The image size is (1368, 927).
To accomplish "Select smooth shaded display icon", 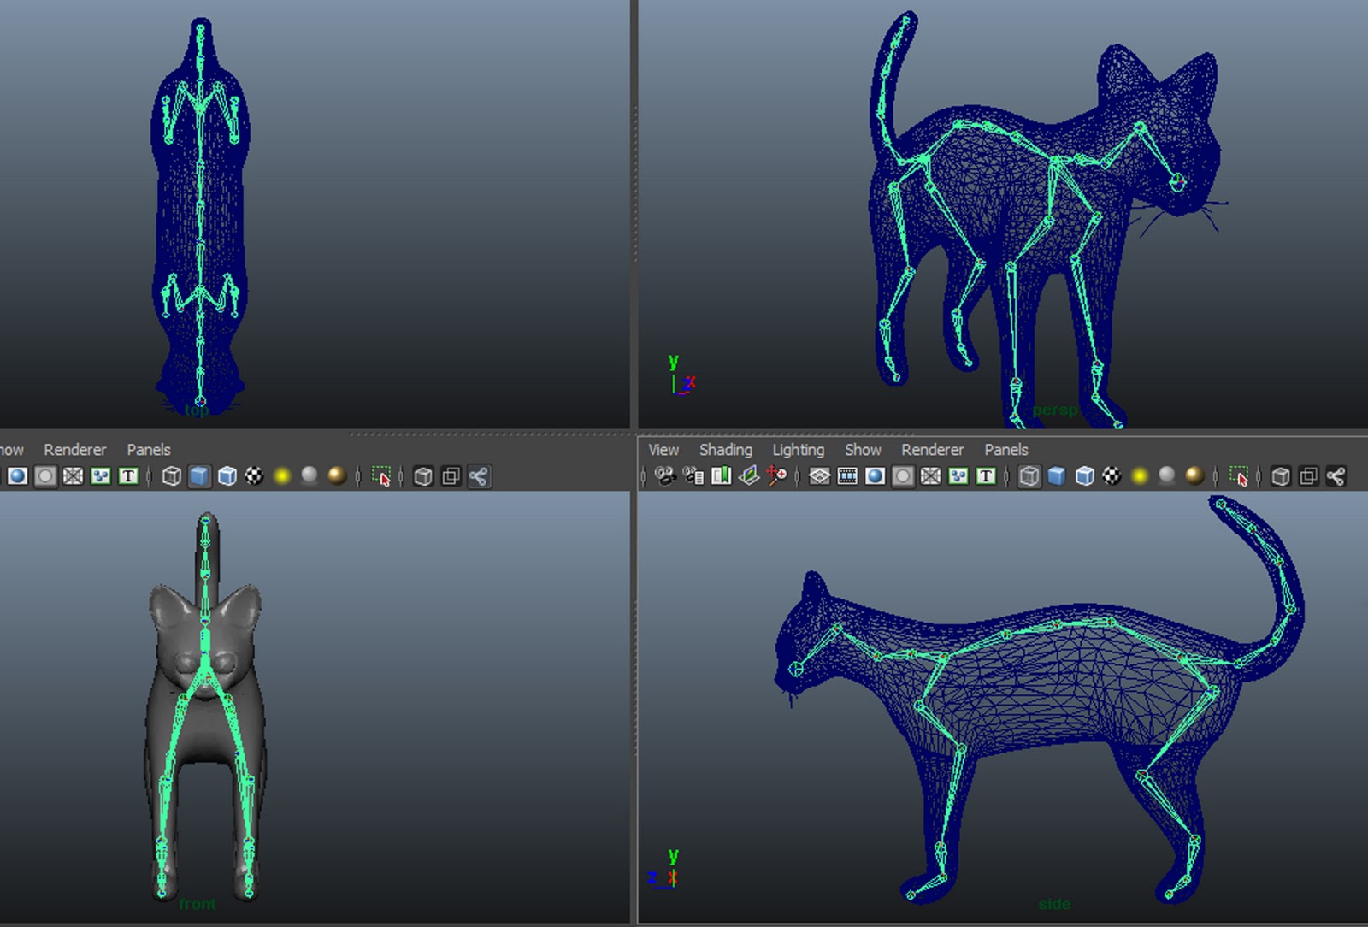I will 1055,476.
